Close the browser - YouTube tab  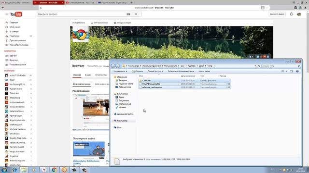62,2
